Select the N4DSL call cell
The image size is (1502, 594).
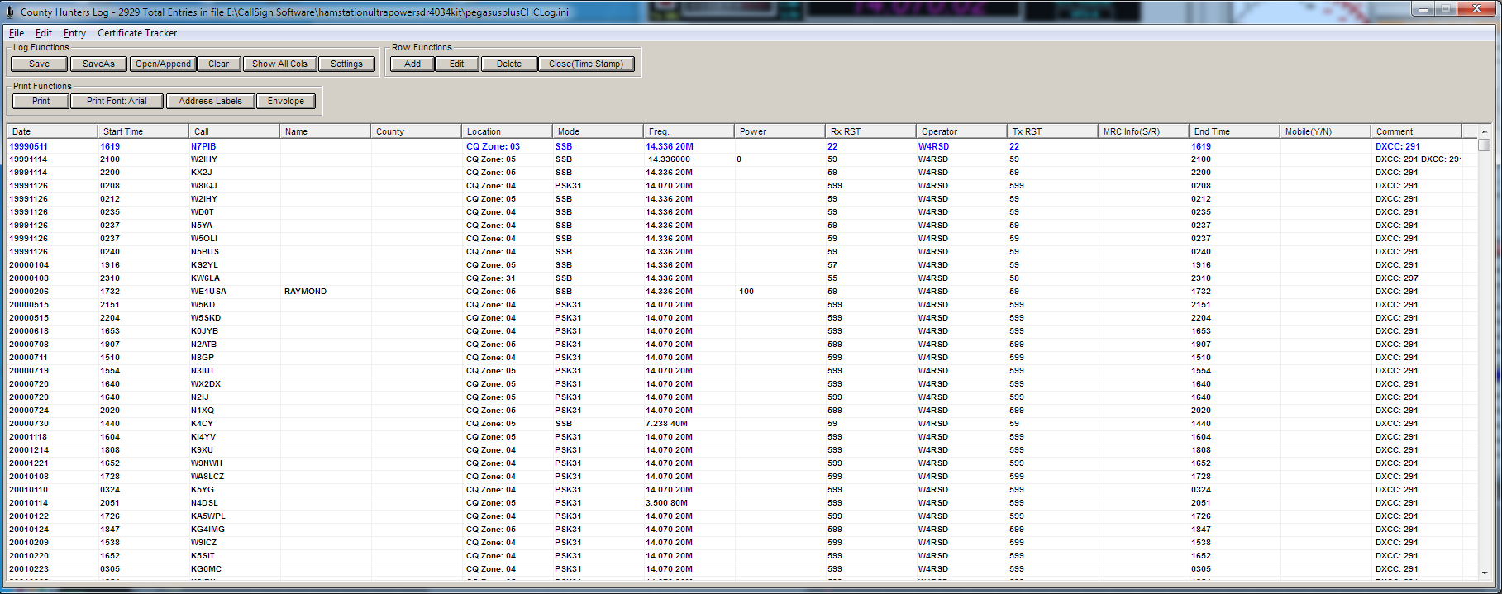tap(204, 503)
